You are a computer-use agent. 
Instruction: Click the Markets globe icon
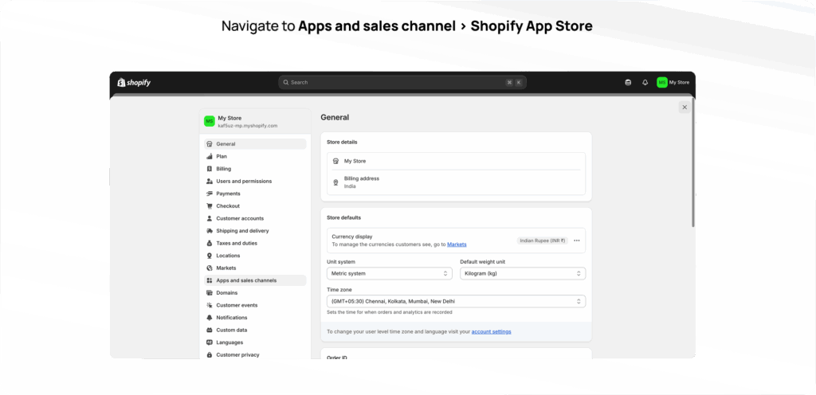coord(210,268)
